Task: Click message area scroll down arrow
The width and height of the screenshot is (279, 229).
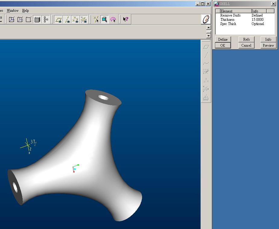Action: point(208,36)
